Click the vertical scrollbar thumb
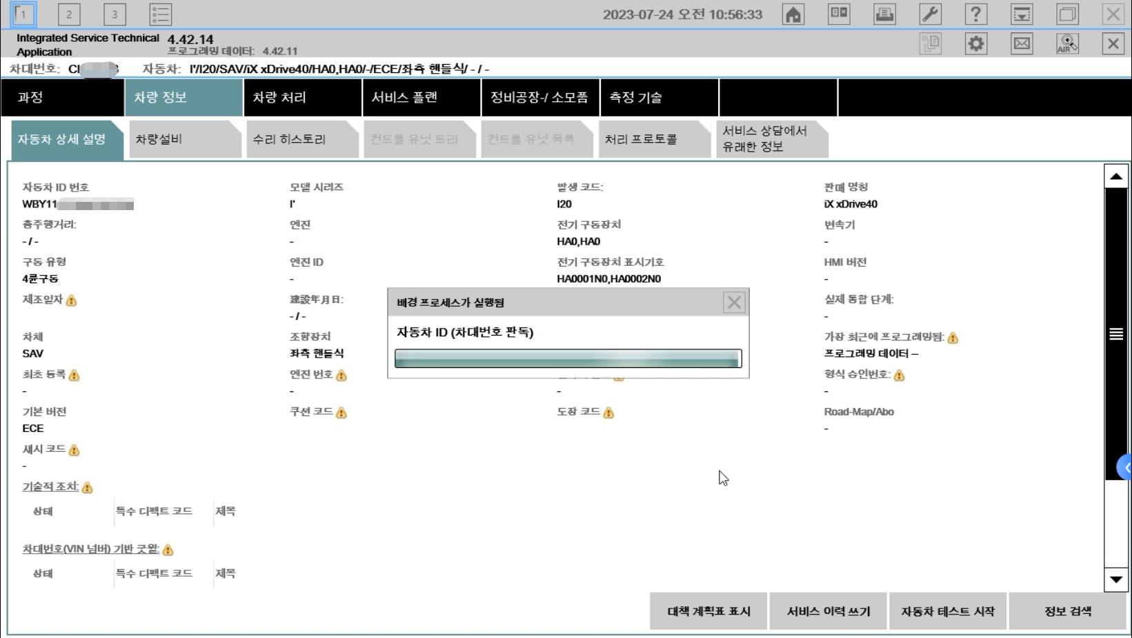This screenshot has height=638, width=1132. [1115, 334]
